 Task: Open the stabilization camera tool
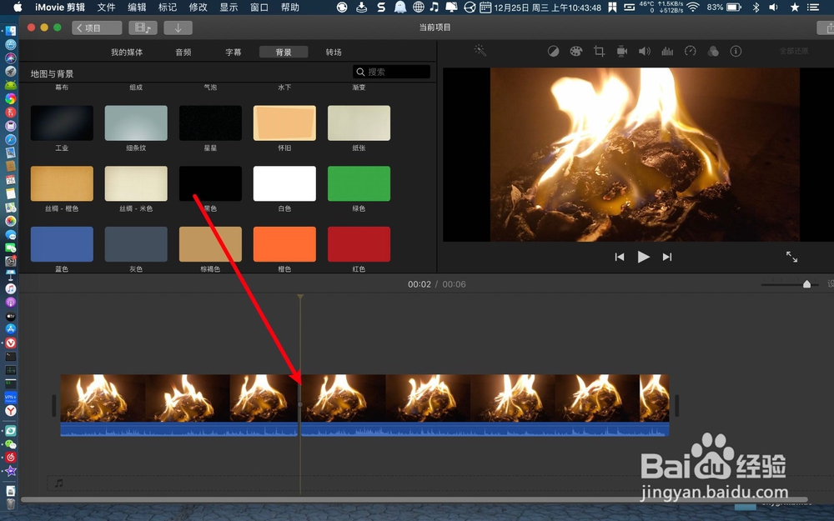point(622,52)
